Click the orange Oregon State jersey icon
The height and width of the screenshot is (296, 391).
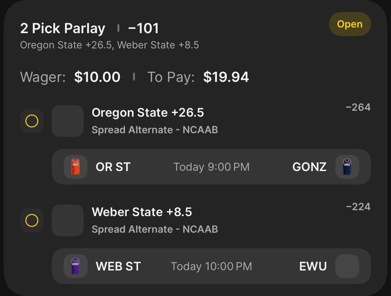76,167
